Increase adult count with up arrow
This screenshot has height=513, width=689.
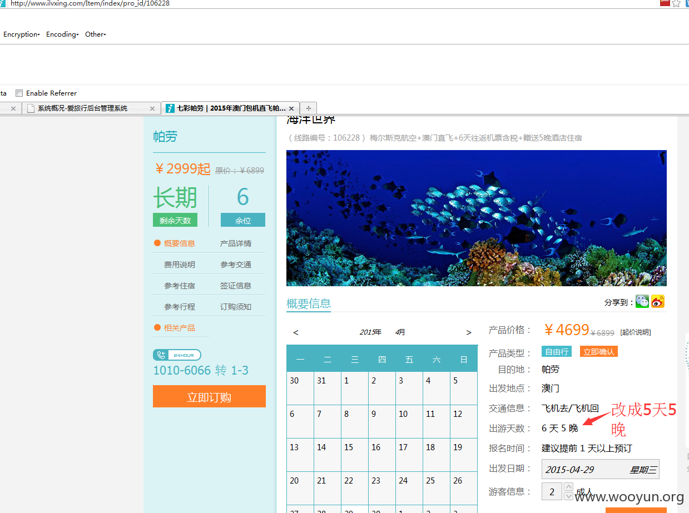point(568,487)
